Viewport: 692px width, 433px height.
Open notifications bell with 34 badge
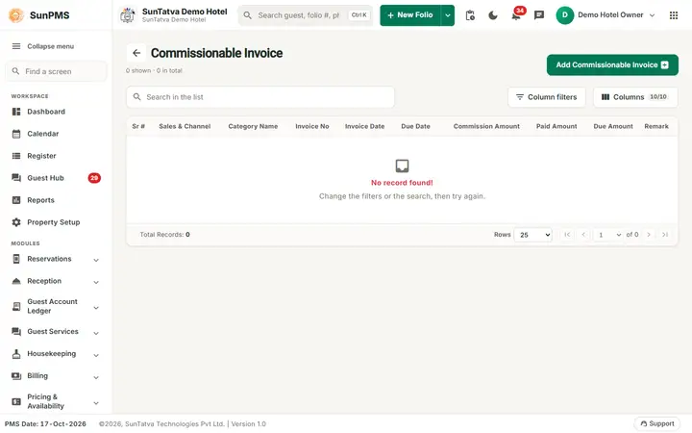tap(516, 15)
